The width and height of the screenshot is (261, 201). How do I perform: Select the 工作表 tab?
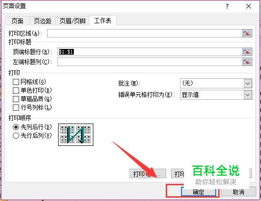(x=103, y=20)
